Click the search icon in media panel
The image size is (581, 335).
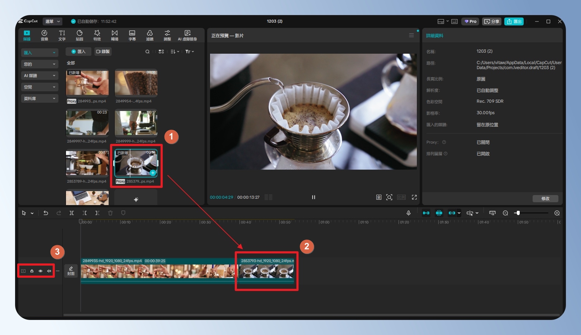[x=147, y=52]
